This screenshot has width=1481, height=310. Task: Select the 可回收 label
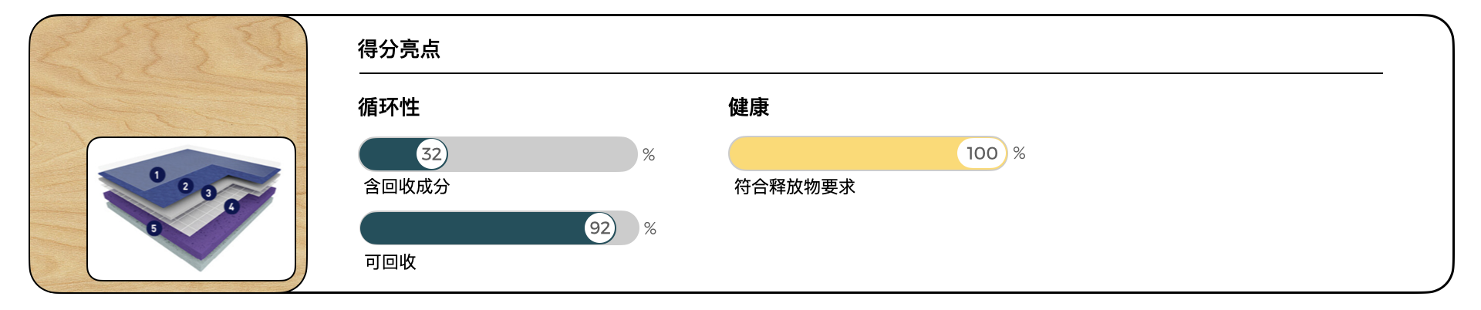pos(390,262)
